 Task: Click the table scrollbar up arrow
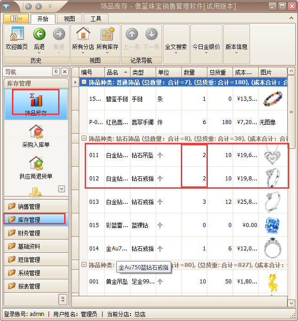tap(291, 71)
